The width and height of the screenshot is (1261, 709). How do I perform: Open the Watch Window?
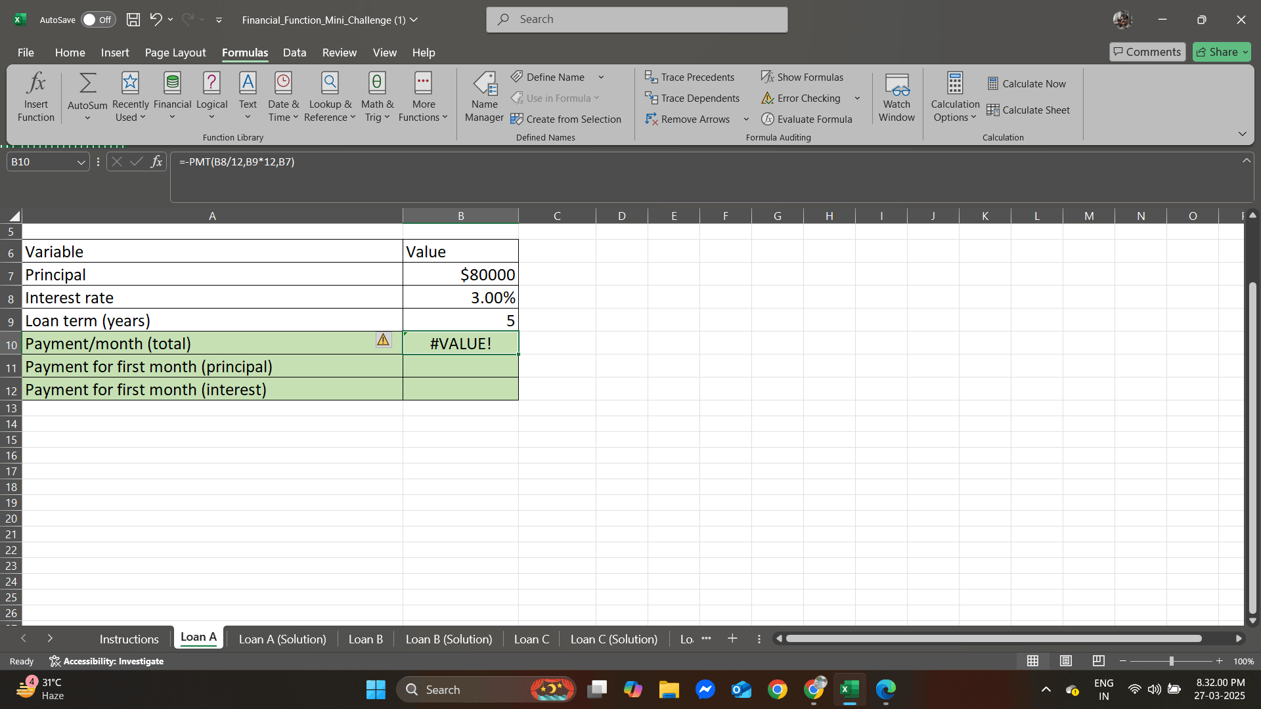(896, 97)
